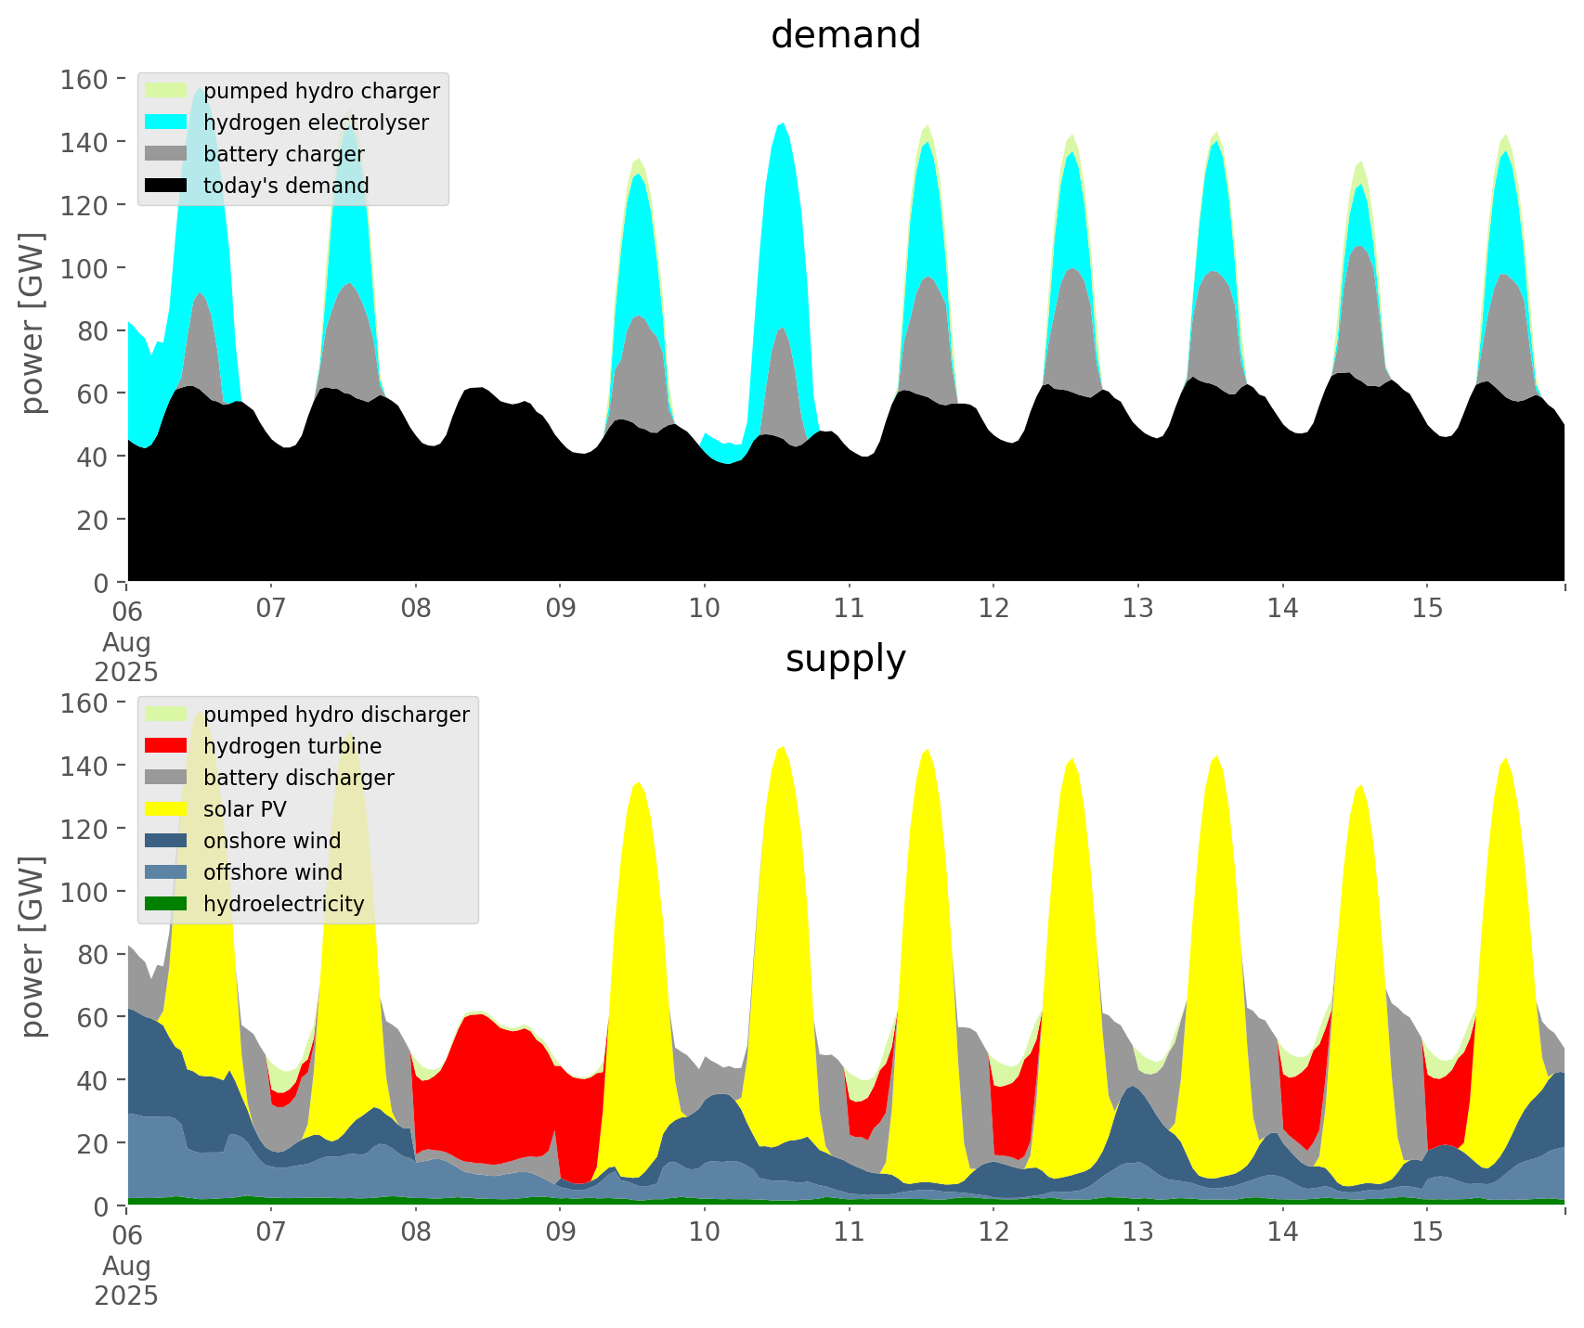1584x1328 pixels.
Task: Click date tick 13 on supply chart x-axis
Action: click(x=1138, y=1232)
